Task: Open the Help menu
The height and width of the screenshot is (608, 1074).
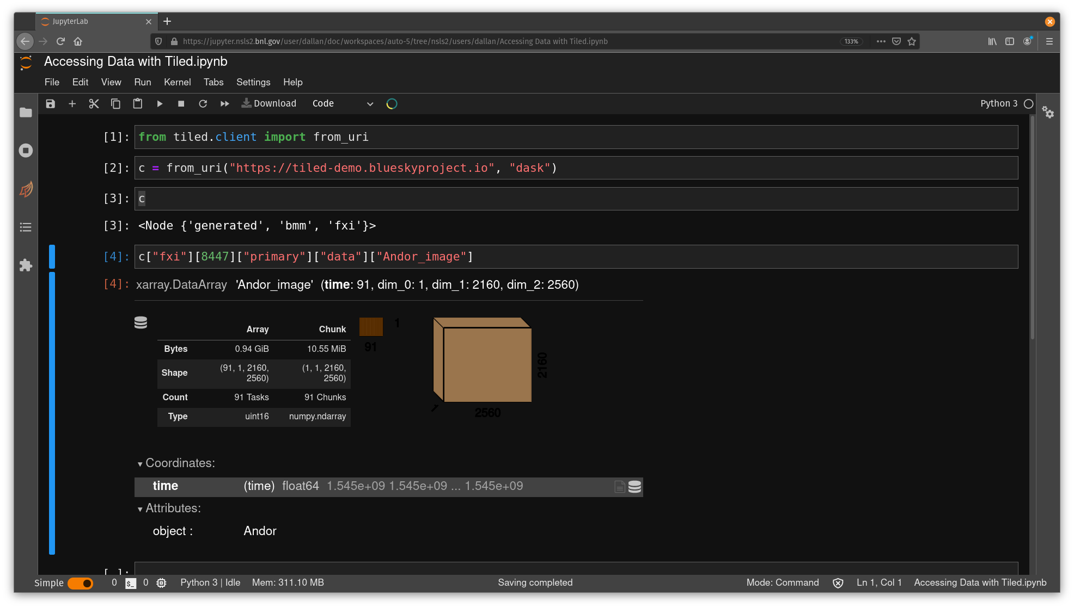Action: tap(292, 82)
